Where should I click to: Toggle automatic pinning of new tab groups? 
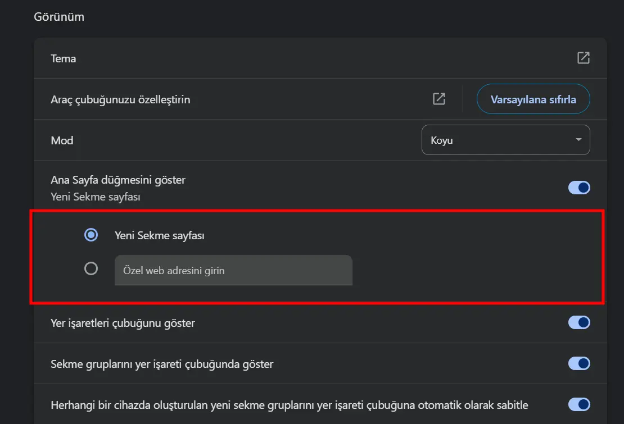578,404
